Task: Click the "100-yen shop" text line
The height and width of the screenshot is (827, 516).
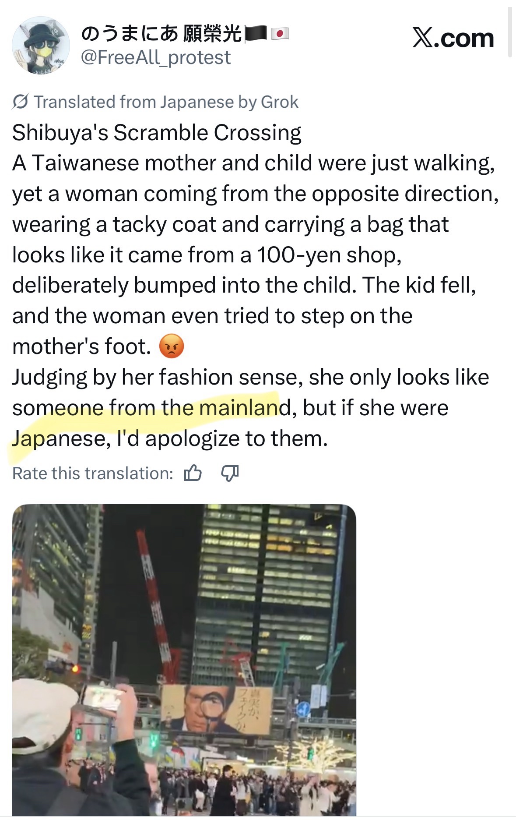Action: [x=207, y=255]
